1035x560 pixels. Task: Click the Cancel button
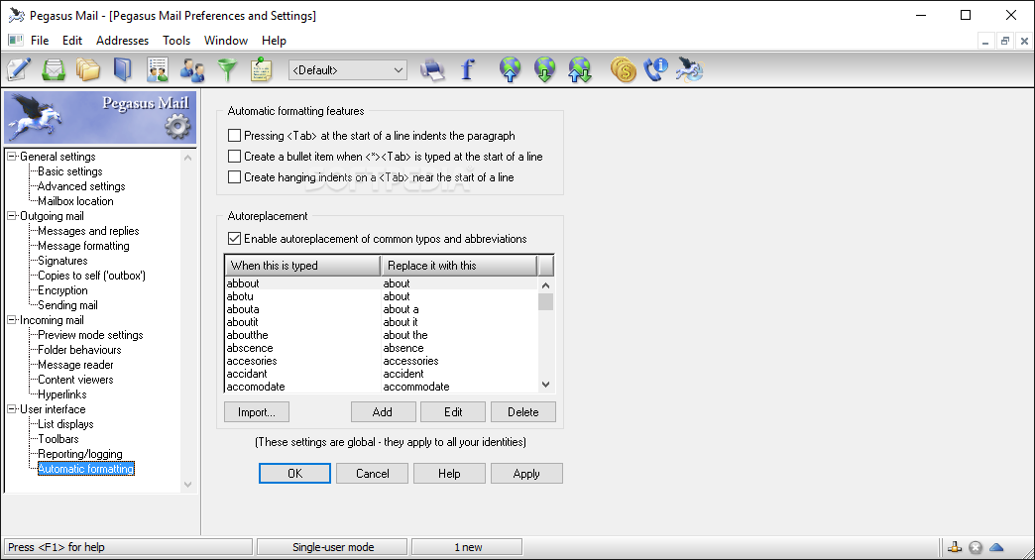[373, 473]
